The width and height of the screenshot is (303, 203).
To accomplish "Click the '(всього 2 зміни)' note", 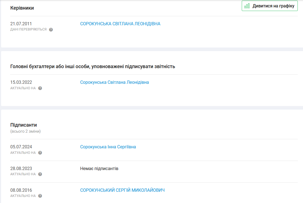I will point(25,131).
